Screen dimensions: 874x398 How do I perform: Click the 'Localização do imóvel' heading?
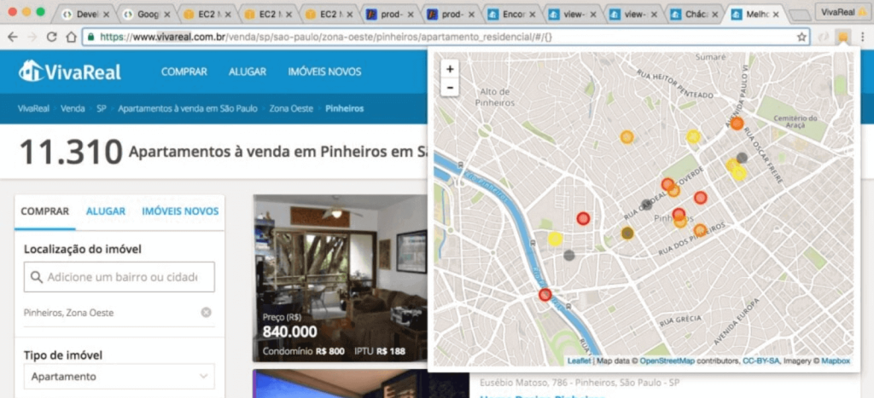[x=83, y=250]
